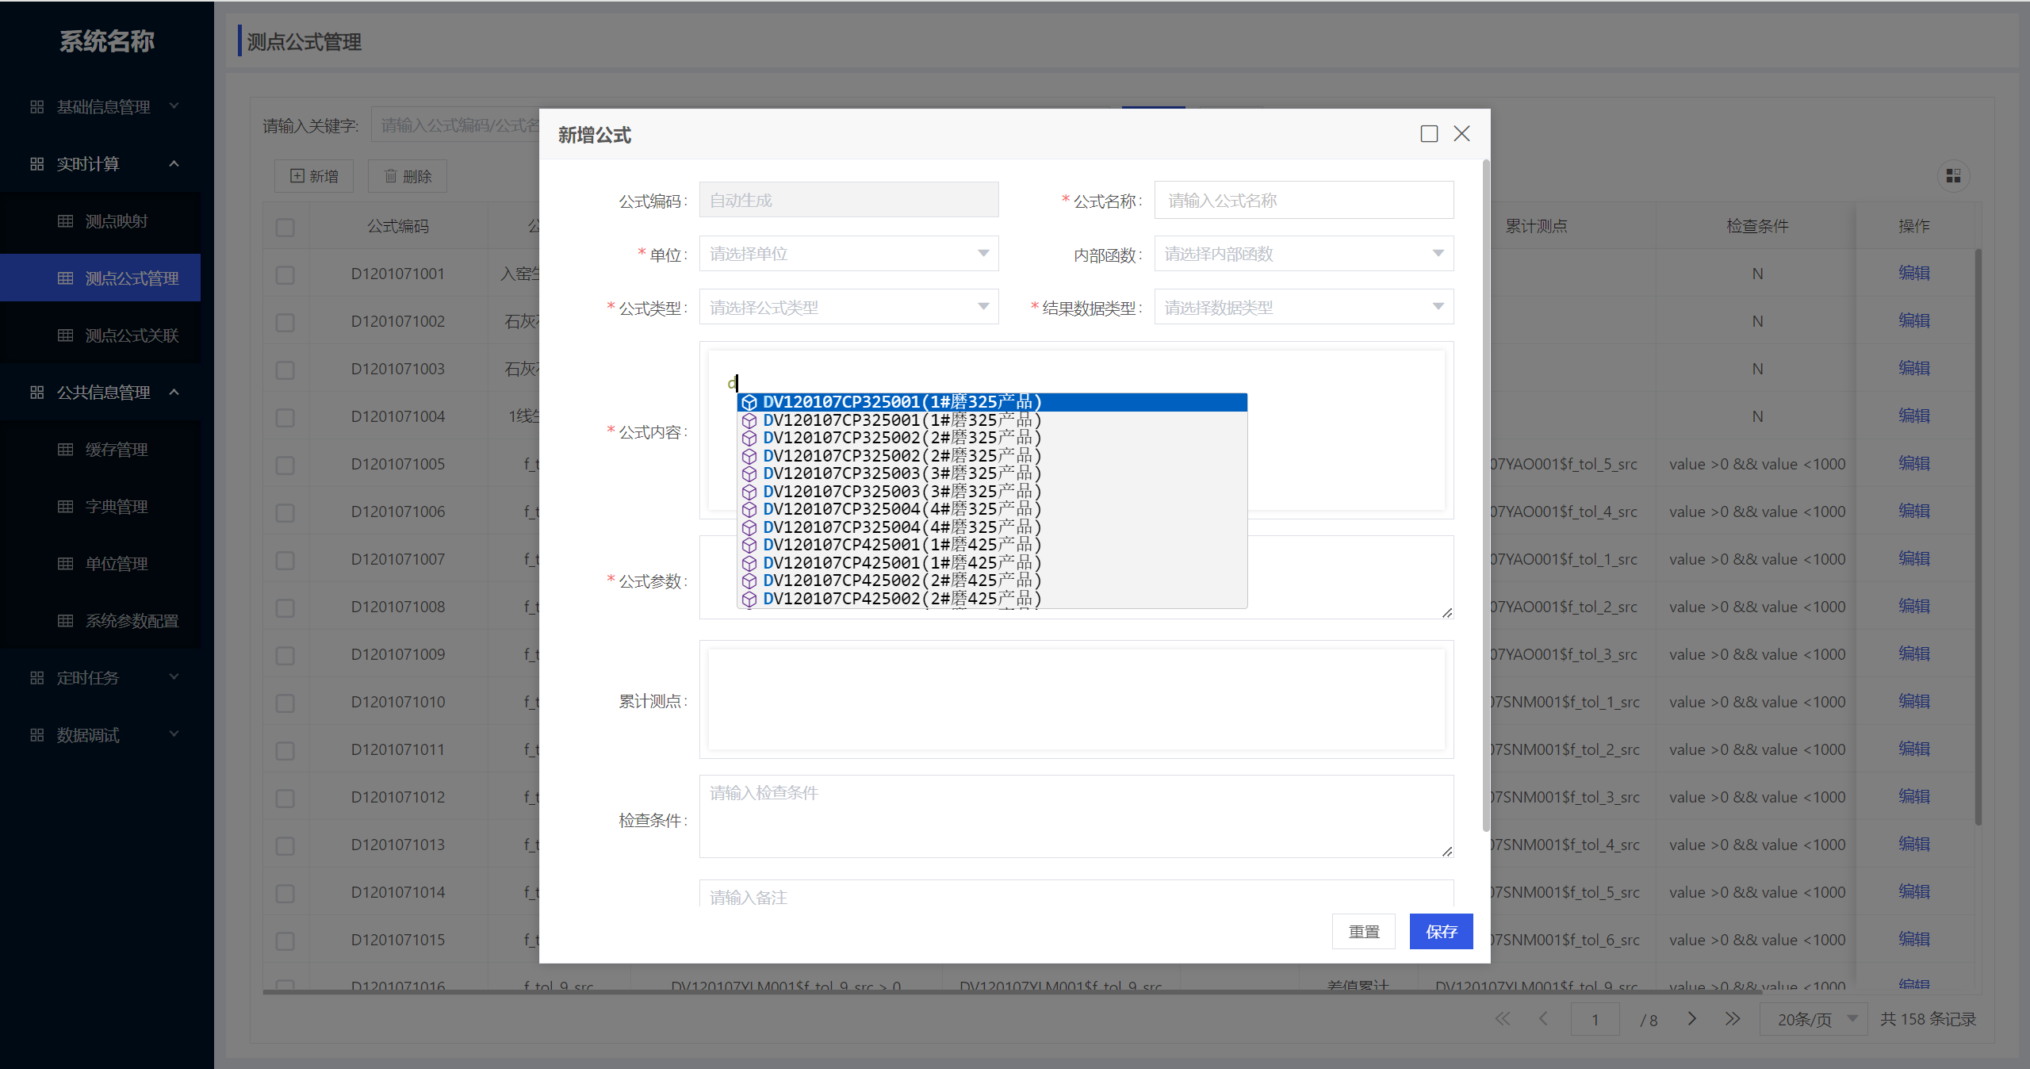Click 编辑 for row D1201071006

[x=1914, y=512]
